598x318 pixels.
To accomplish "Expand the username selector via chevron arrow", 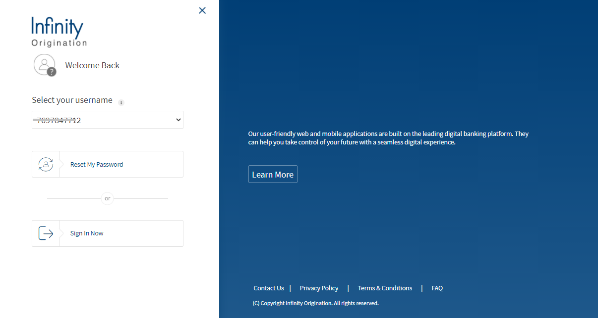I will pos(179,120).
